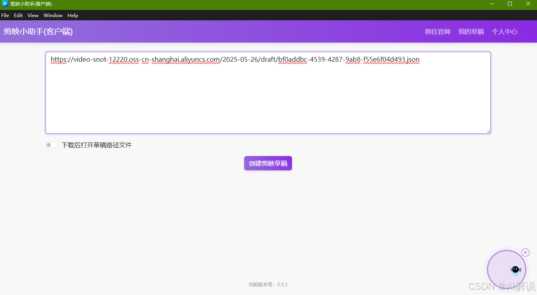This screenshot has height=295, width=537.
Task: Click 剪映小助手(客户端) header title
Action: 38,31
